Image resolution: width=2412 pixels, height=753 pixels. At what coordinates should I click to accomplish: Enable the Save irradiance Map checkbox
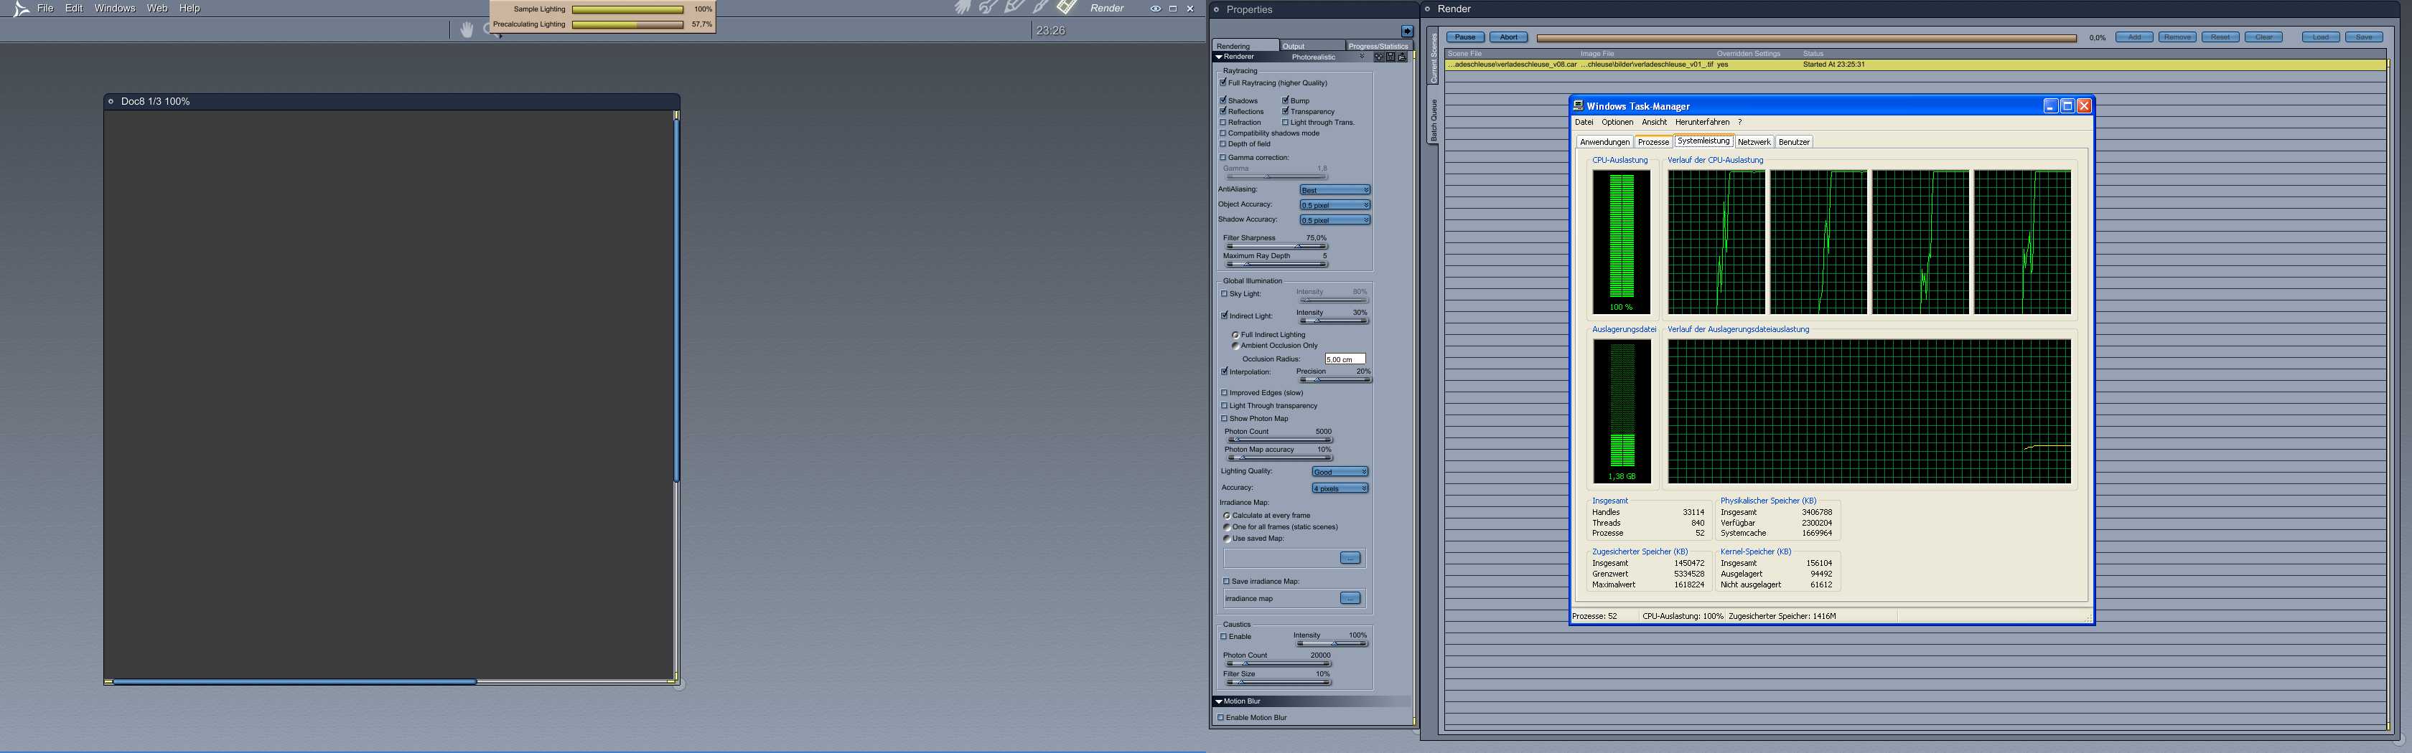tap(1227, 581)
